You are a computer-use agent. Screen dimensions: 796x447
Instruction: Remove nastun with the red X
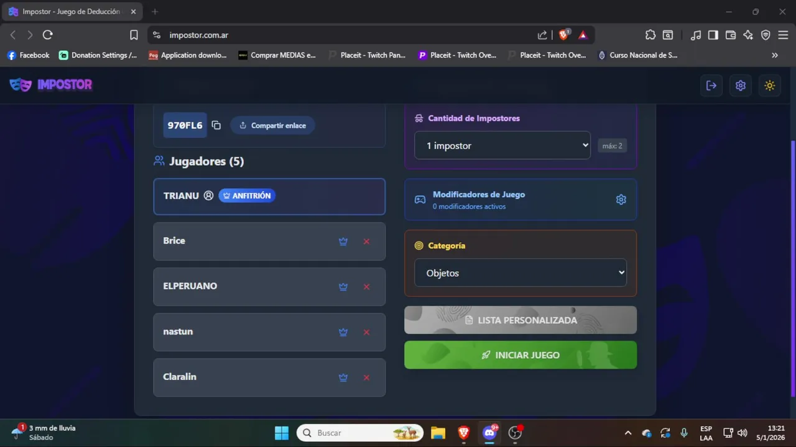tap(366, 332)
